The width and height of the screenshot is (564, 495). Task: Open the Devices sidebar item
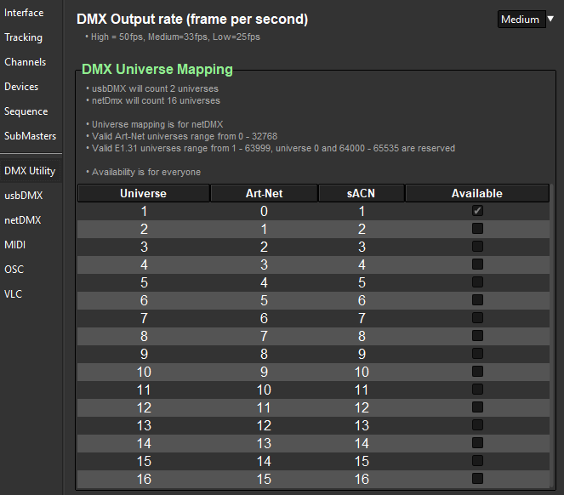(x=21, y=87)
